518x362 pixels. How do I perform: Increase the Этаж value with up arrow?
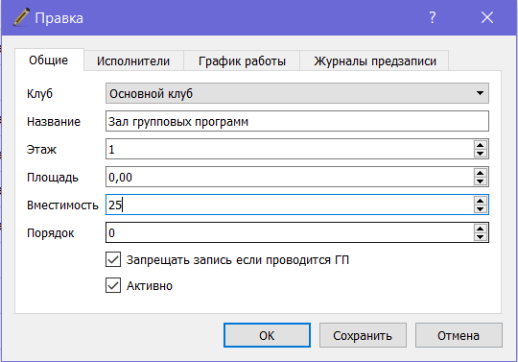click(x=480, y=145)
